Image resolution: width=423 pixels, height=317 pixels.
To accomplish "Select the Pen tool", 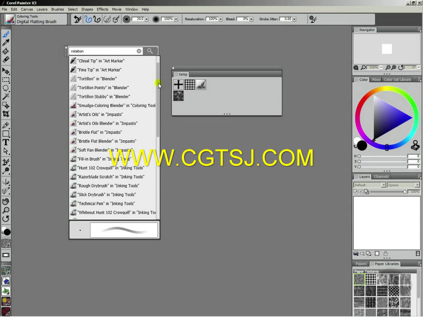I will pyautogui.click(x=6, y=125).
